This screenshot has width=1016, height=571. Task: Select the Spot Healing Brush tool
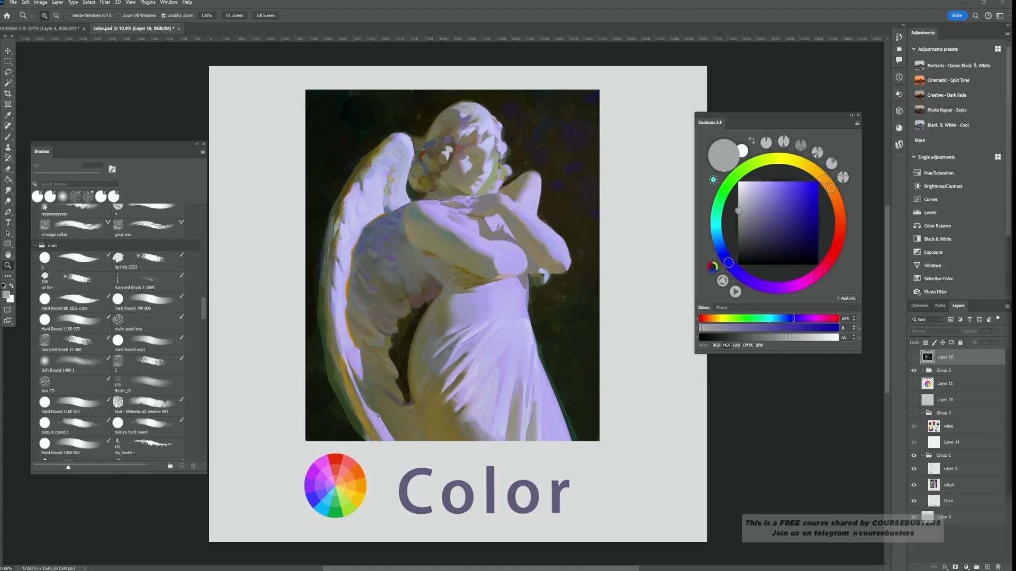pos(8,126)
